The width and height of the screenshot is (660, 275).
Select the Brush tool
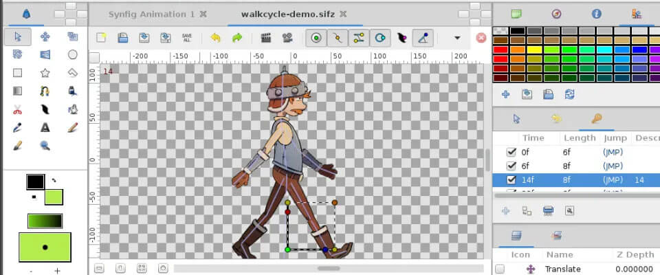pyautogui.click(x=17, y=146)
